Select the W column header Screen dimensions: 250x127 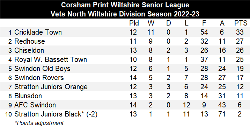pos(151,23)
